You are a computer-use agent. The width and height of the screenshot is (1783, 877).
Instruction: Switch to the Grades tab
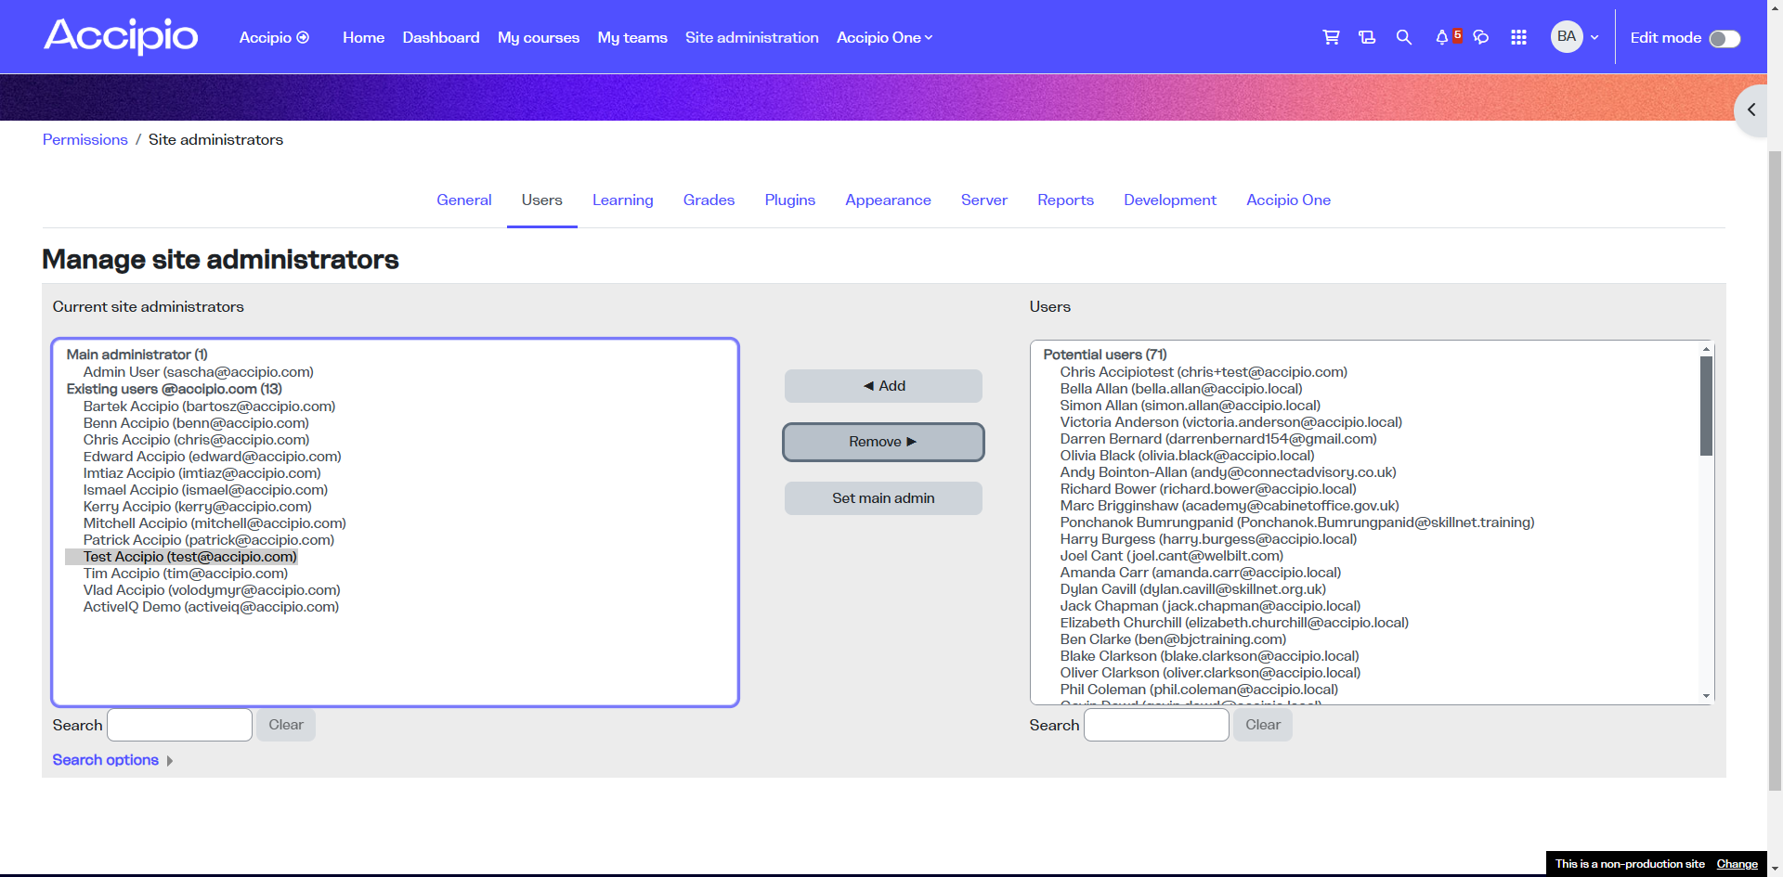point(709,200)
